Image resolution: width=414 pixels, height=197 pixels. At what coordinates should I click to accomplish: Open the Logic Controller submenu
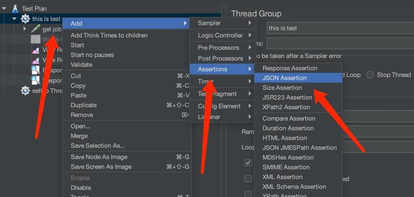click(223, 35)
